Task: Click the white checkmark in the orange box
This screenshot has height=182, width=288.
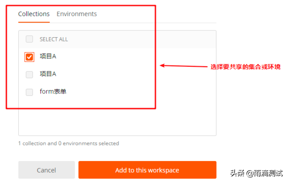Action: [x=29, y=57]
